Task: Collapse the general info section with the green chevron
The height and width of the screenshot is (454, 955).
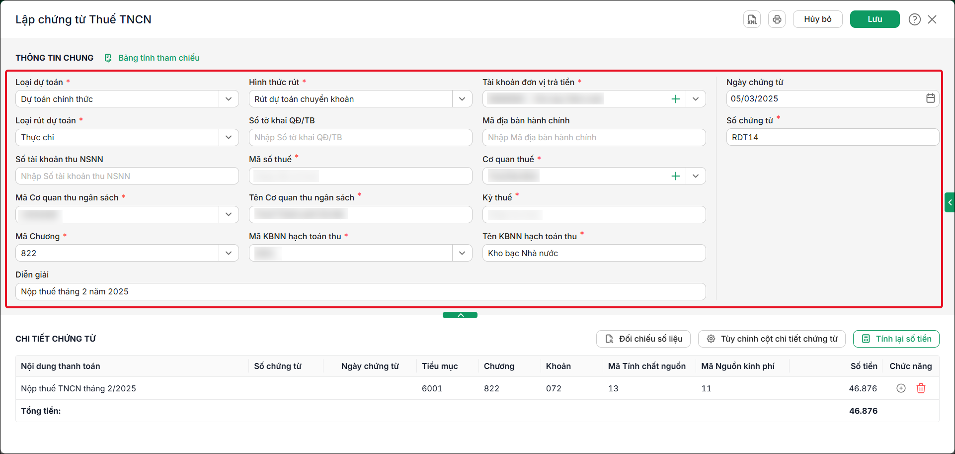Action: coord(460,315)
